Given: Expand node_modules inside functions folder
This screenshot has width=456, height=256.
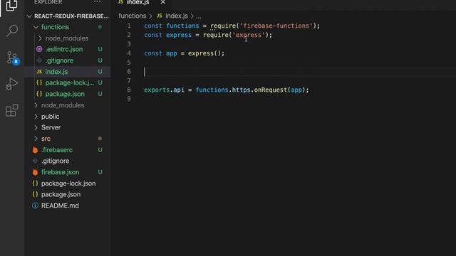Looking at the screenshot, I should pyautogui.click(x=66, y=38).
